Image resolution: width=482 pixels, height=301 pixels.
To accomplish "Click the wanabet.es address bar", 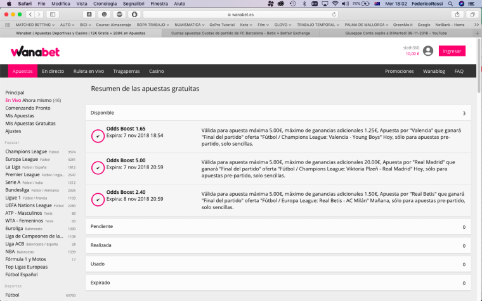I will coord(241,15).
